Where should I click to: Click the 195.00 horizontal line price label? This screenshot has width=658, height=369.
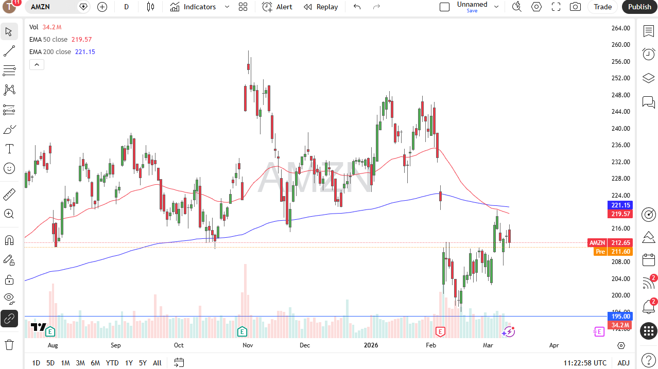(621, 316)
